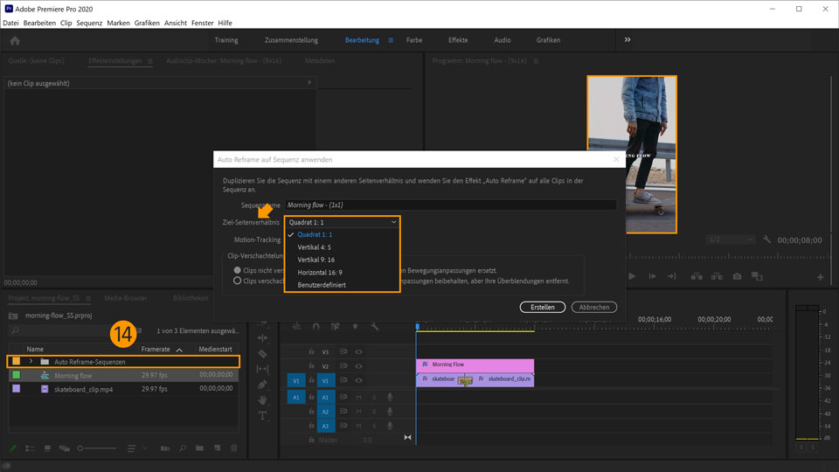839x472 pixels.
Task: Click the Home icon in the top bar
Action: click(15, 40)
